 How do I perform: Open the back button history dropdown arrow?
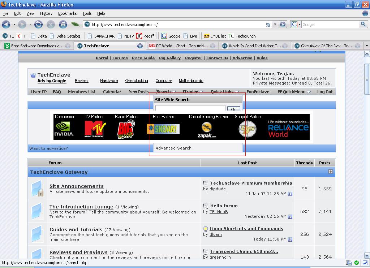point(14,24)
